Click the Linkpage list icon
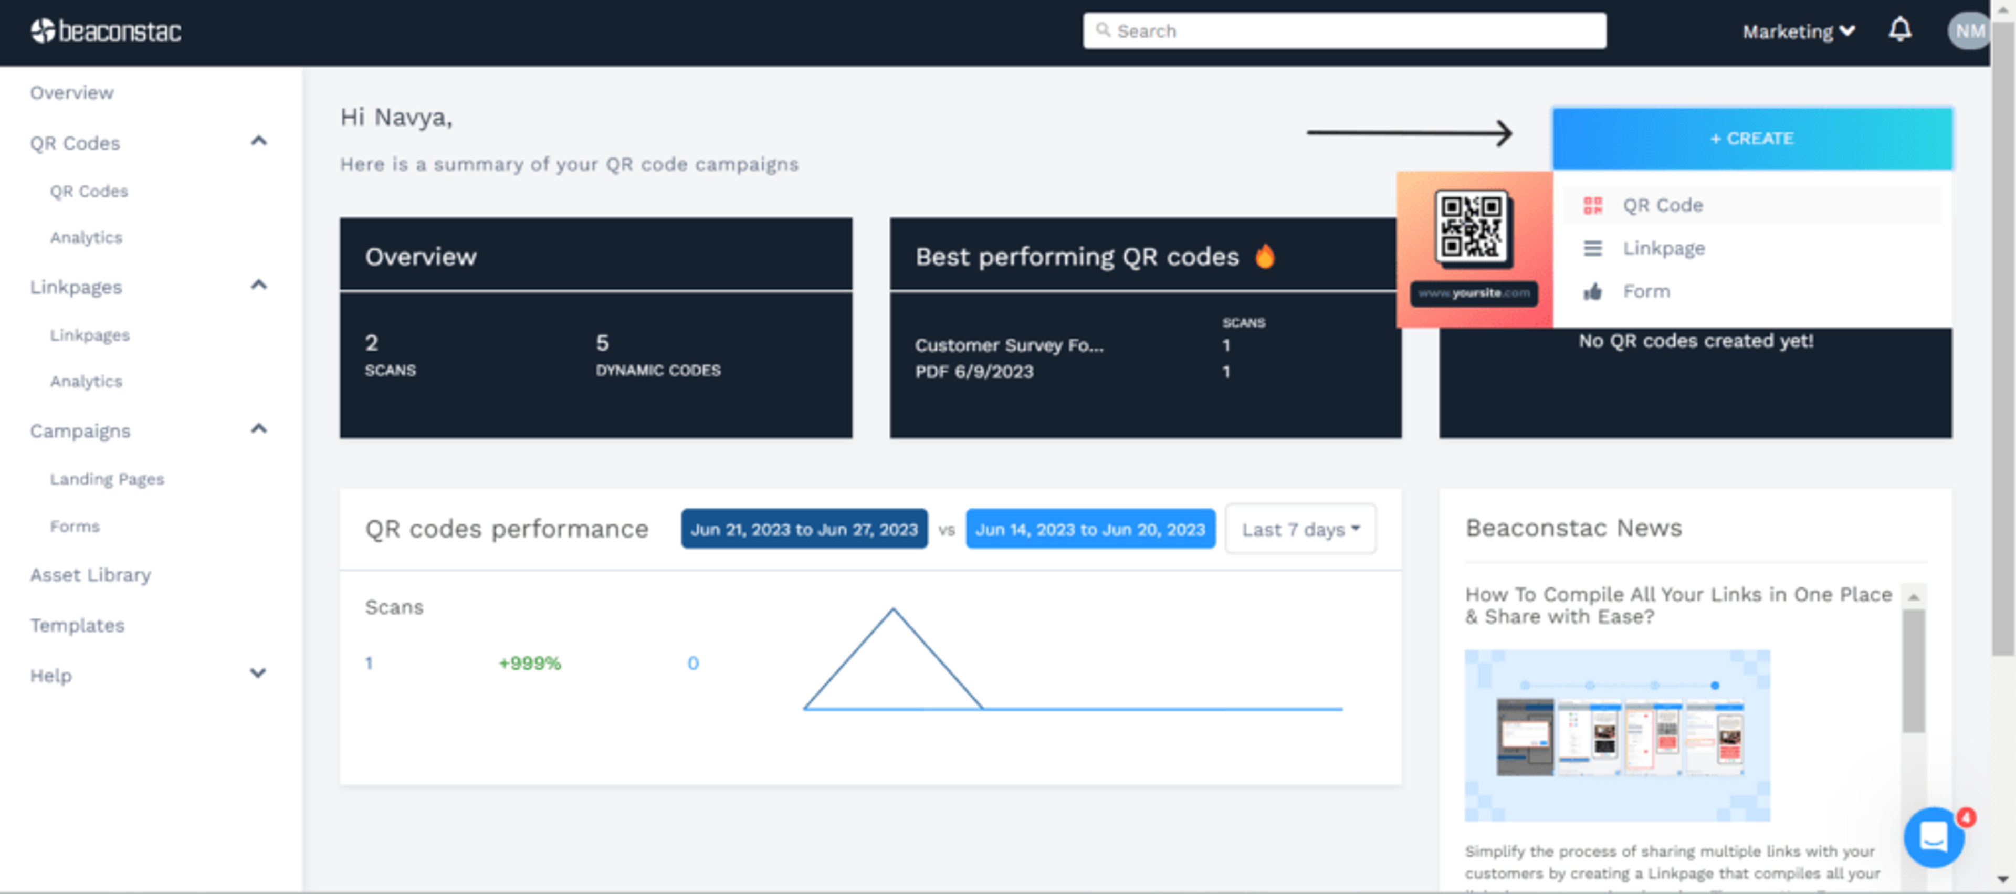The width and height of the screenshot is (2016, 894). [1592, 248]
